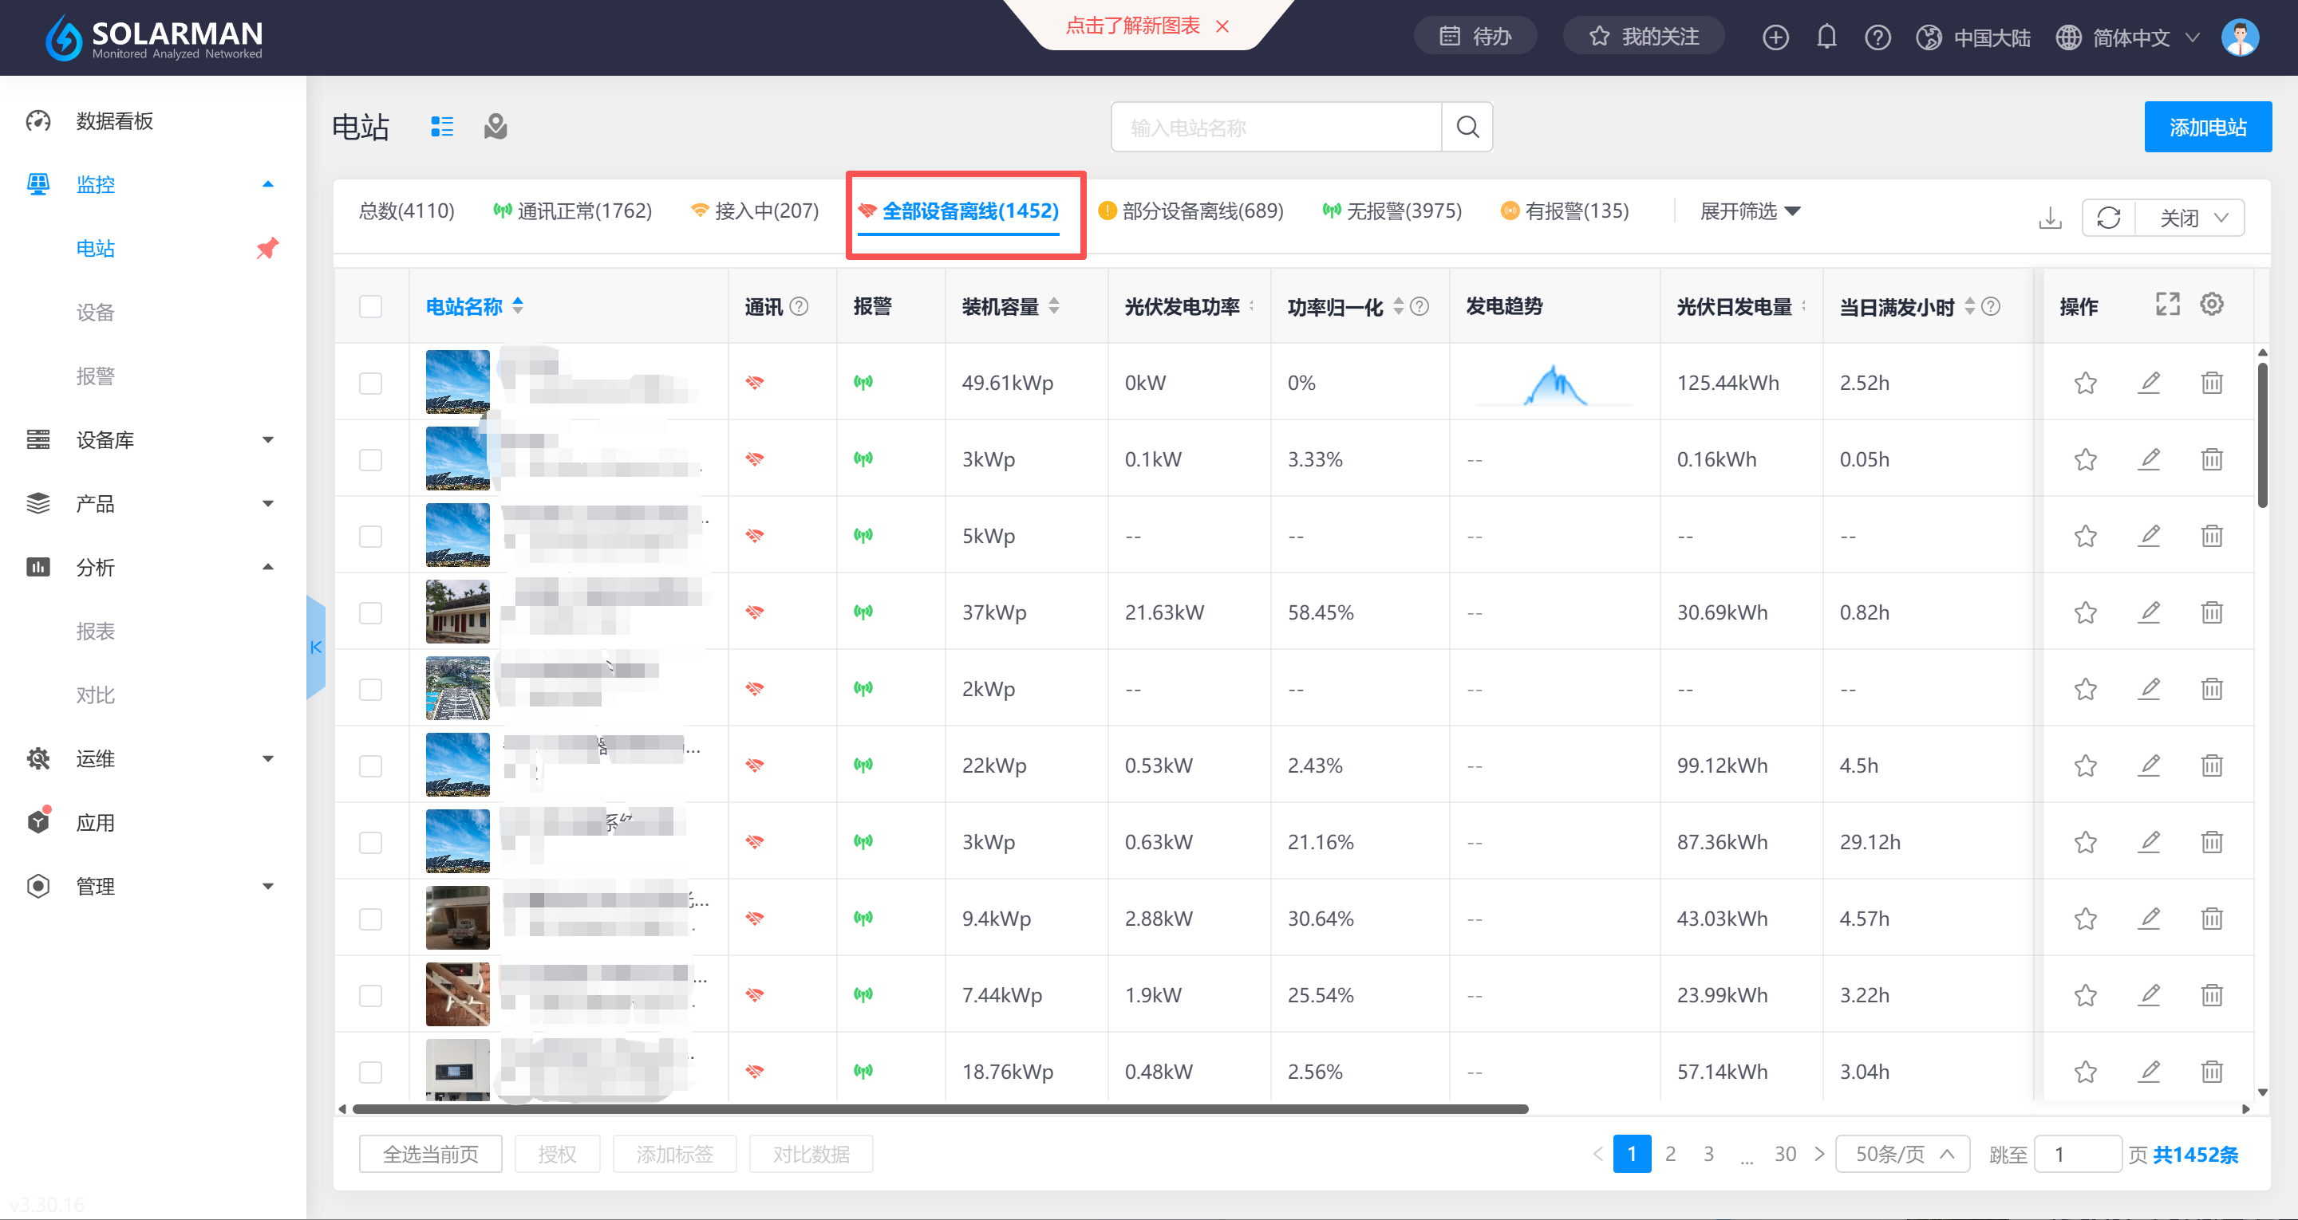The width and height of the screenshot is (2298, 1220).
Task: Select the 22kWp station row checkbox
Action: (370, 766)
